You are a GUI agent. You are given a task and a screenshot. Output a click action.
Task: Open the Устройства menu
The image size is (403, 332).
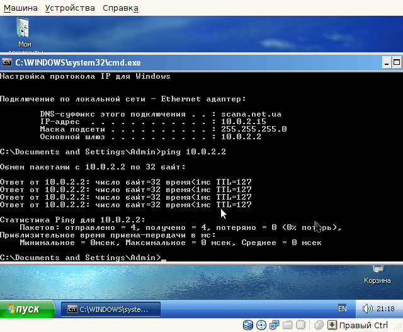click(70, 8)
